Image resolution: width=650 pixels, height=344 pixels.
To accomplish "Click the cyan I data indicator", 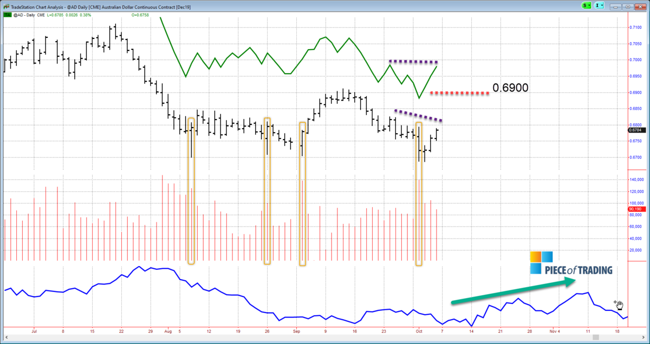I will click(598, 5).
